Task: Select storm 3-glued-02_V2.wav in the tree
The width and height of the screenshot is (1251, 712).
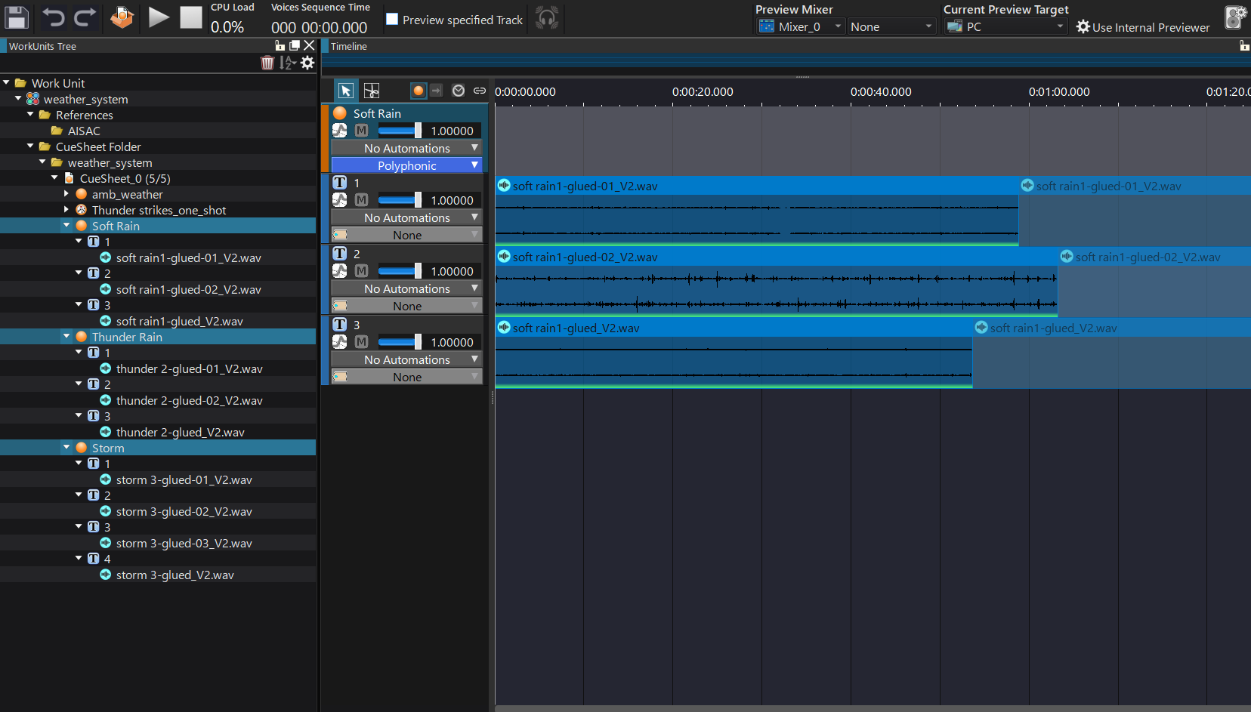Action: [184, 511]
